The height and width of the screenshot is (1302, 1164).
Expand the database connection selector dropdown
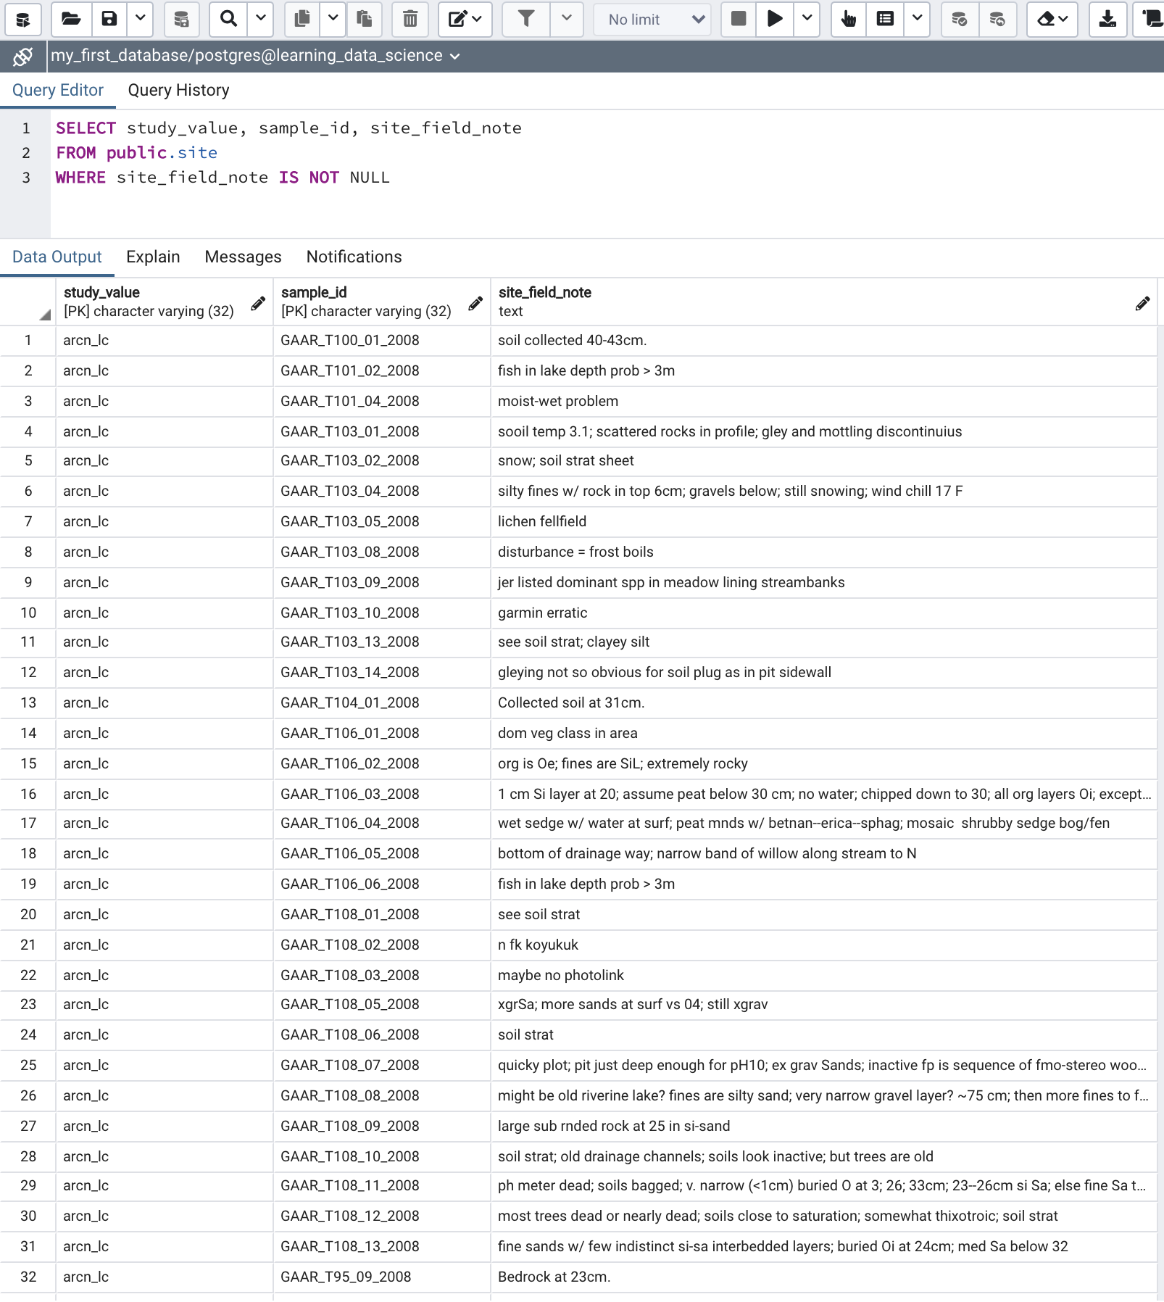454,57
